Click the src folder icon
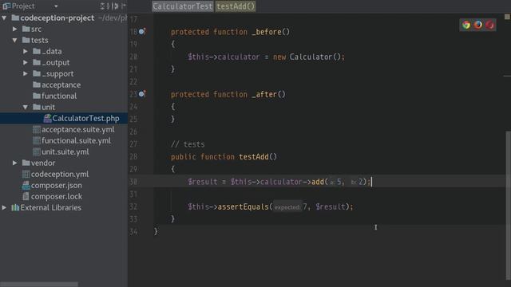 click(x=26, y=29)
